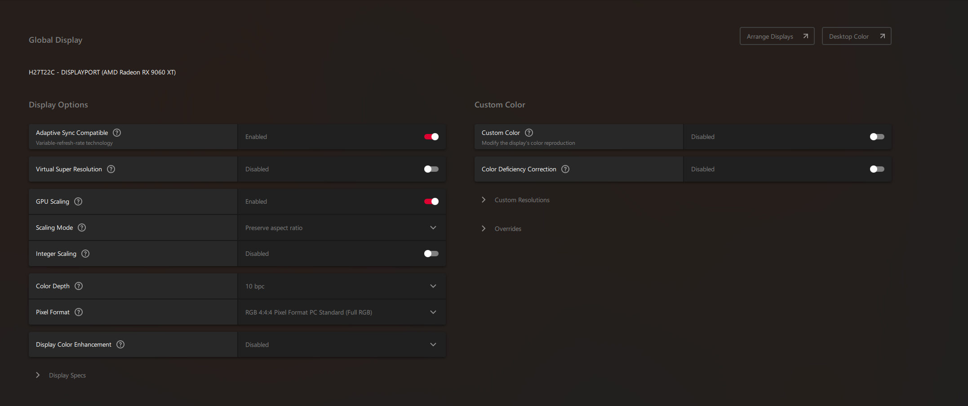Open the Pixel Format dropdown
The height and width of the screenshot is (406, 968).
click(342, 312)
